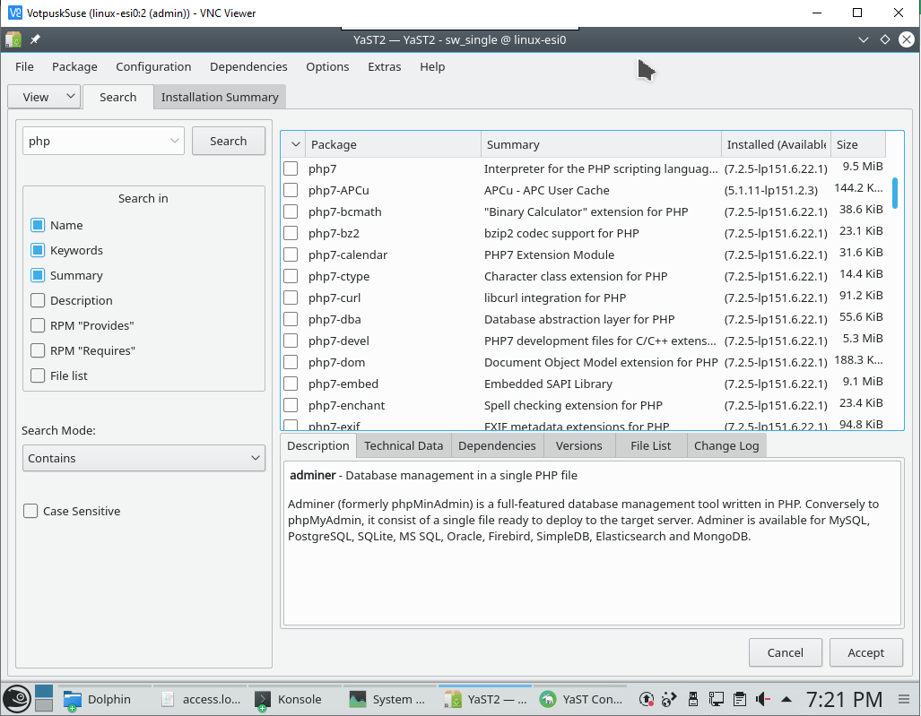Enable the Description search checkbox
The width and height of the screenshot is (921, 716).
pos(38,300)
